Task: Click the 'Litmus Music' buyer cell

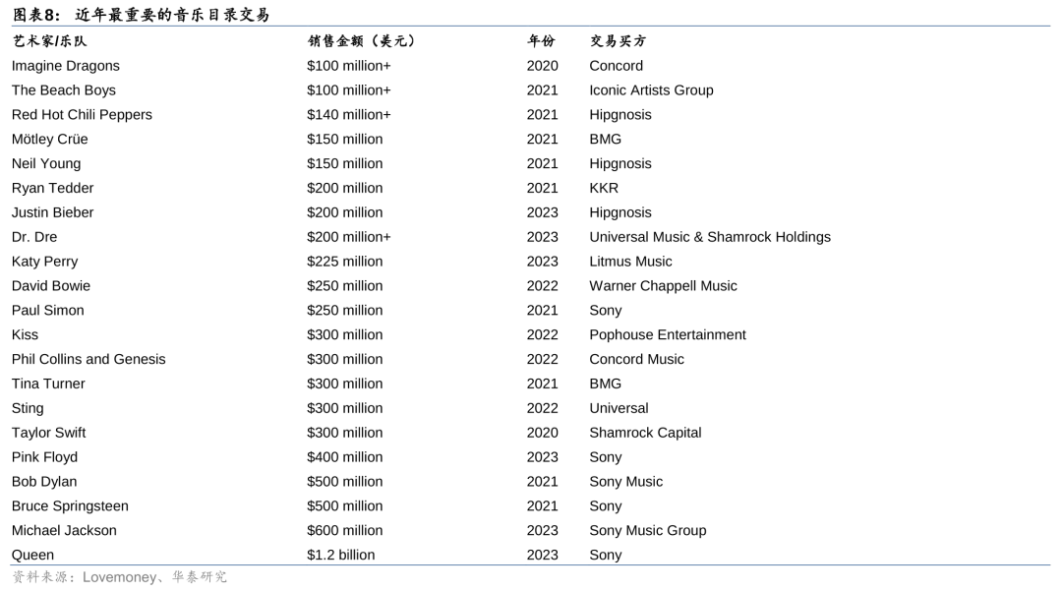Action: pyautogui.click(x=630, y=262)
